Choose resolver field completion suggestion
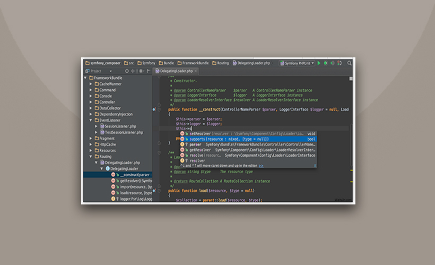The width and height of the screenshot is (435, 265). pos(248,160)
